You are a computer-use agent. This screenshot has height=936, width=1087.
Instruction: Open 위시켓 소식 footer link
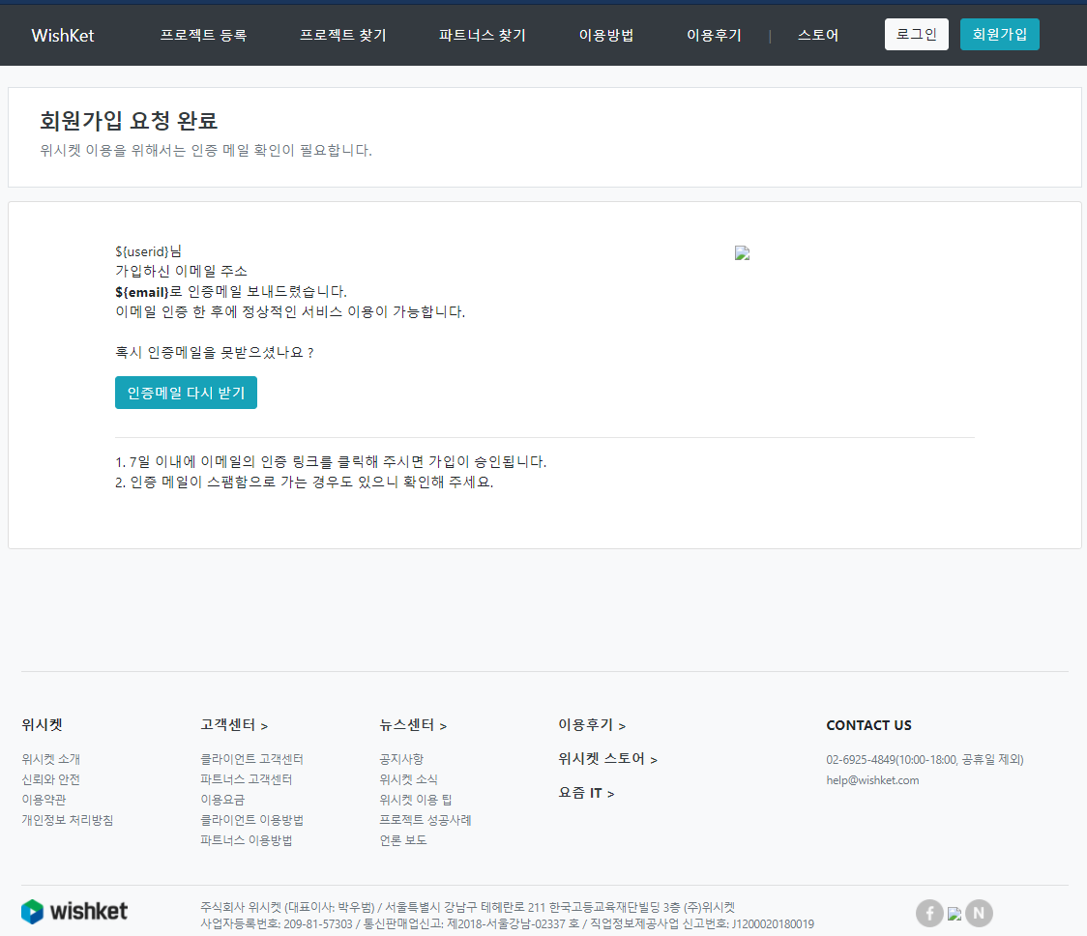[408, 779]
